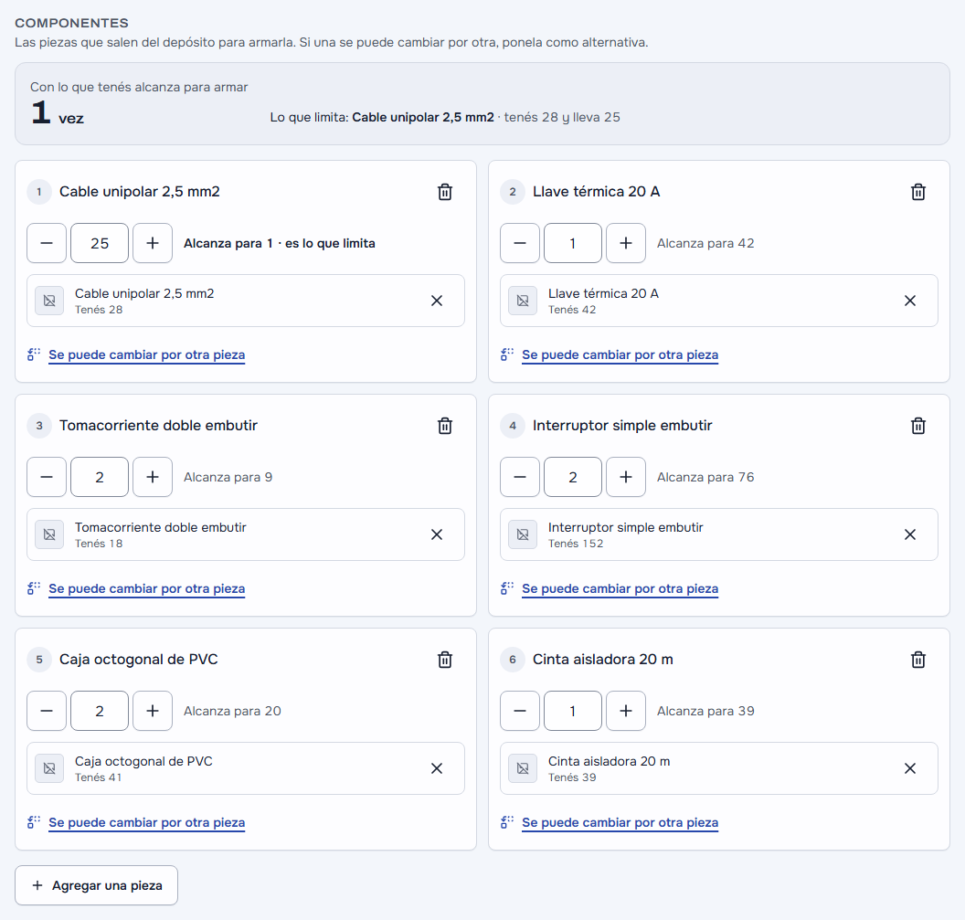Add an alternative piece for Cinta aisladora
Viewport: 965px width, 920px height.
click(x=620, y=823)
